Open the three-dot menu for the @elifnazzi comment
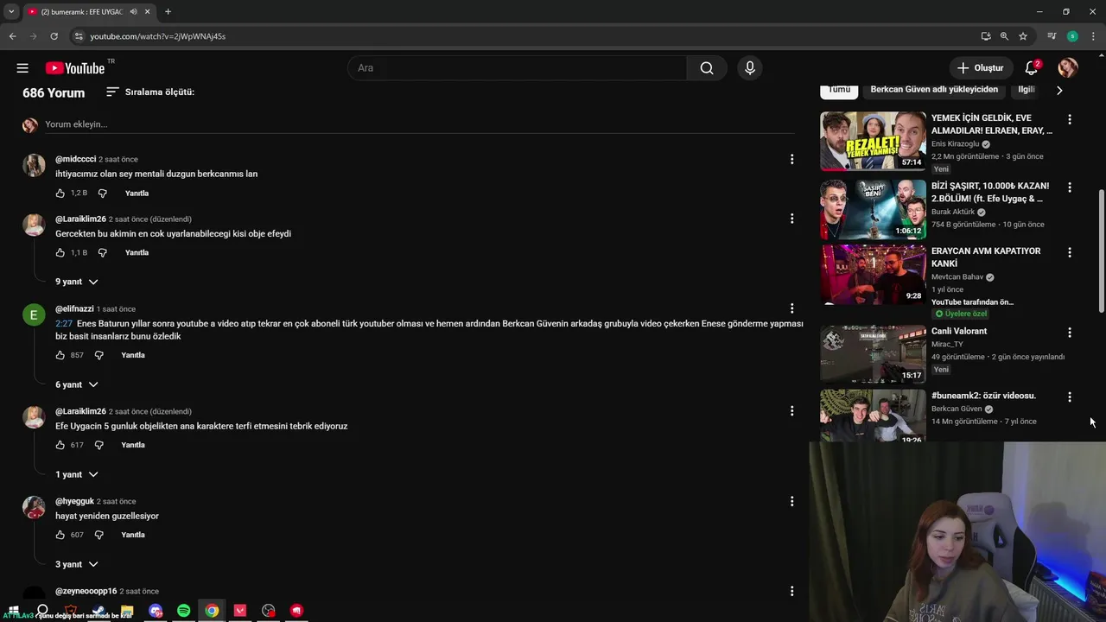 (791, 308)
